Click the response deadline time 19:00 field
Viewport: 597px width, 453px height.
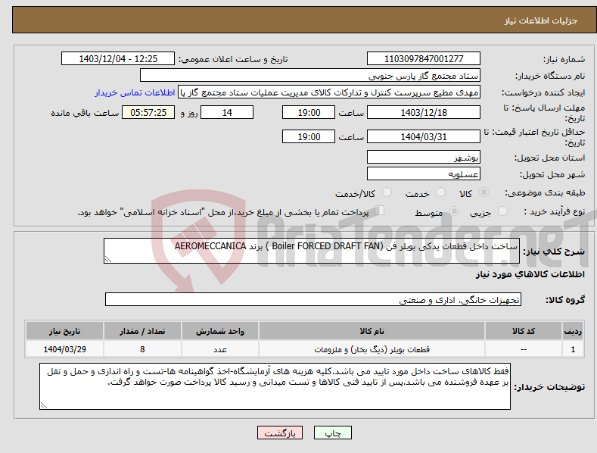pos(309,112)
